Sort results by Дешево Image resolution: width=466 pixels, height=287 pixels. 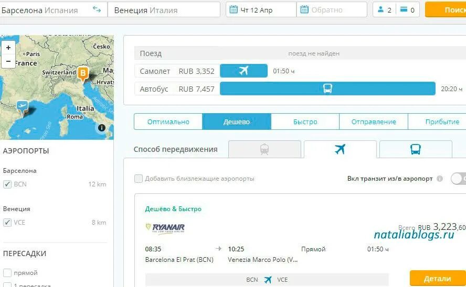click(237, 122)
